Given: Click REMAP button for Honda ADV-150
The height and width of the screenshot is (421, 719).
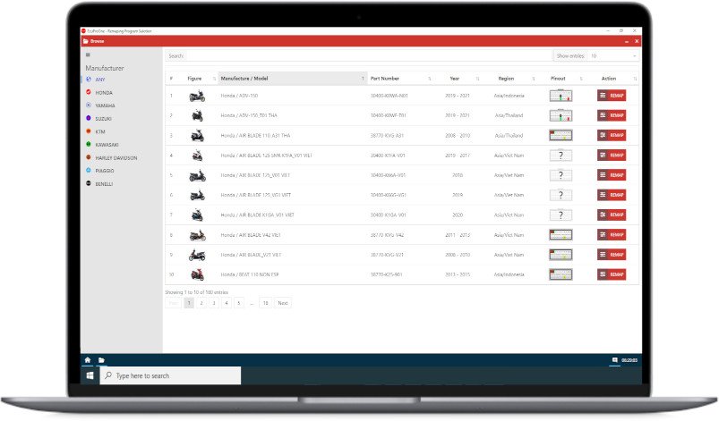Looking at the screenshot, I should (x=612, y=96).
